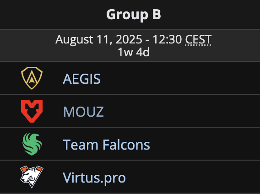Select the August 11 date text

click(x=84, y=40)
